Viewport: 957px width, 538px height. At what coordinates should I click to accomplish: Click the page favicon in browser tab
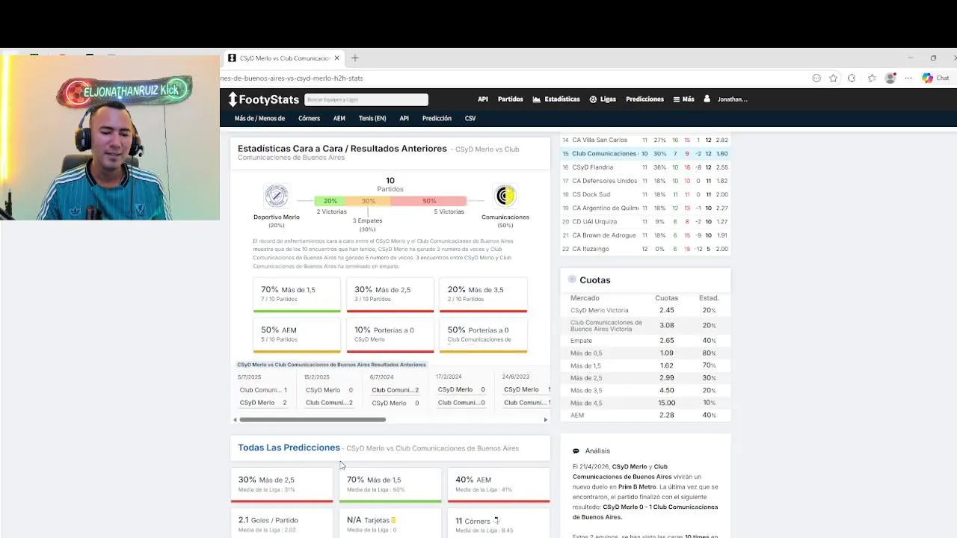(x=232, y=58)
